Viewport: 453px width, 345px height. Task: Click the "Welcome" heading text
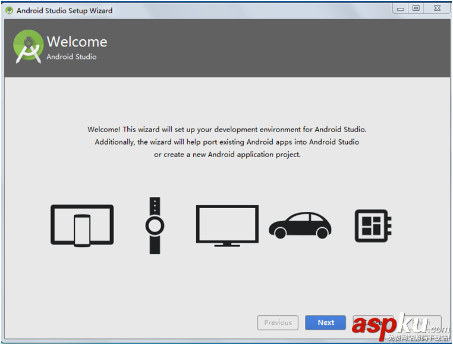tap(77, 42)
